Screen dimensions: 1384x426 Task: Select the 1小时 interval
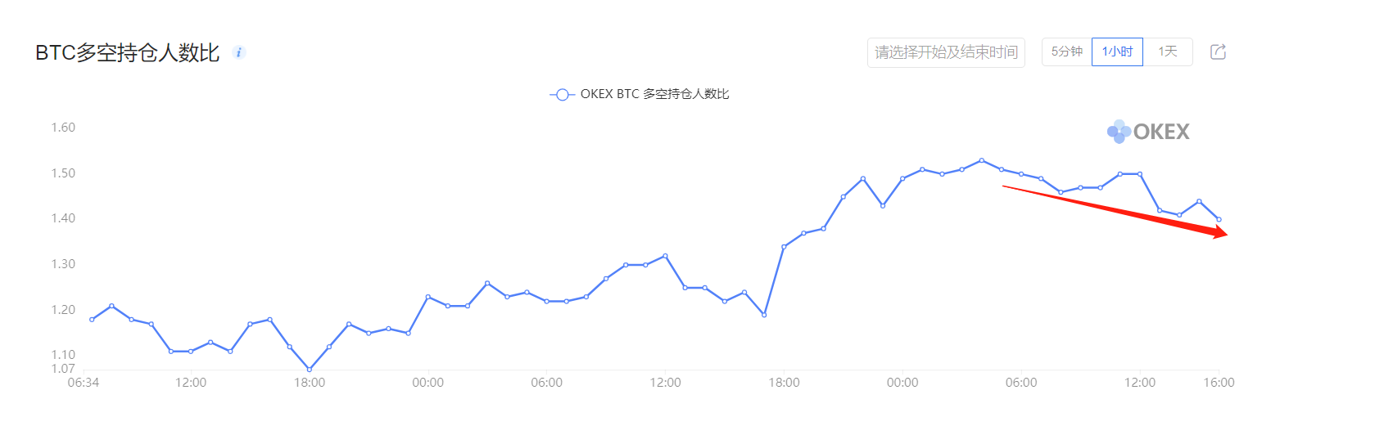pos(1117,52)
